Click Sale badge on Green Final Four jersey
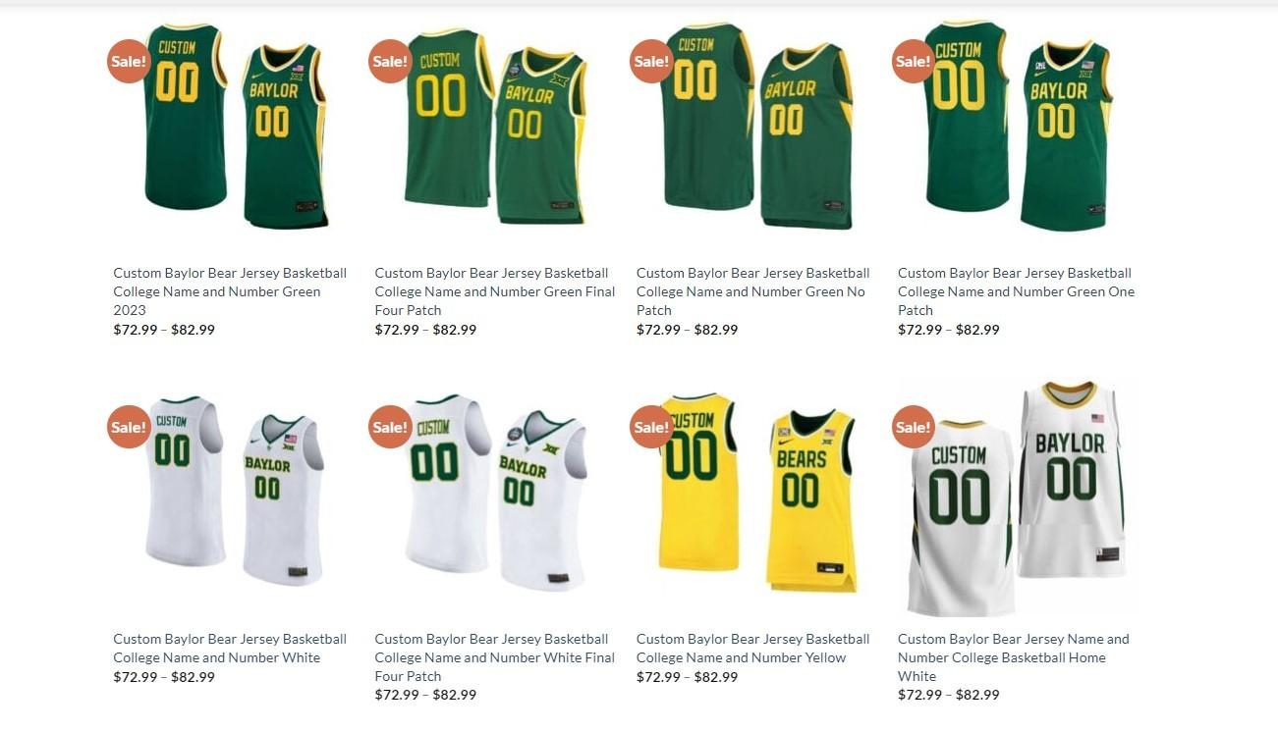Screen dimensions: 1278x732 click(x=390, y=61)
